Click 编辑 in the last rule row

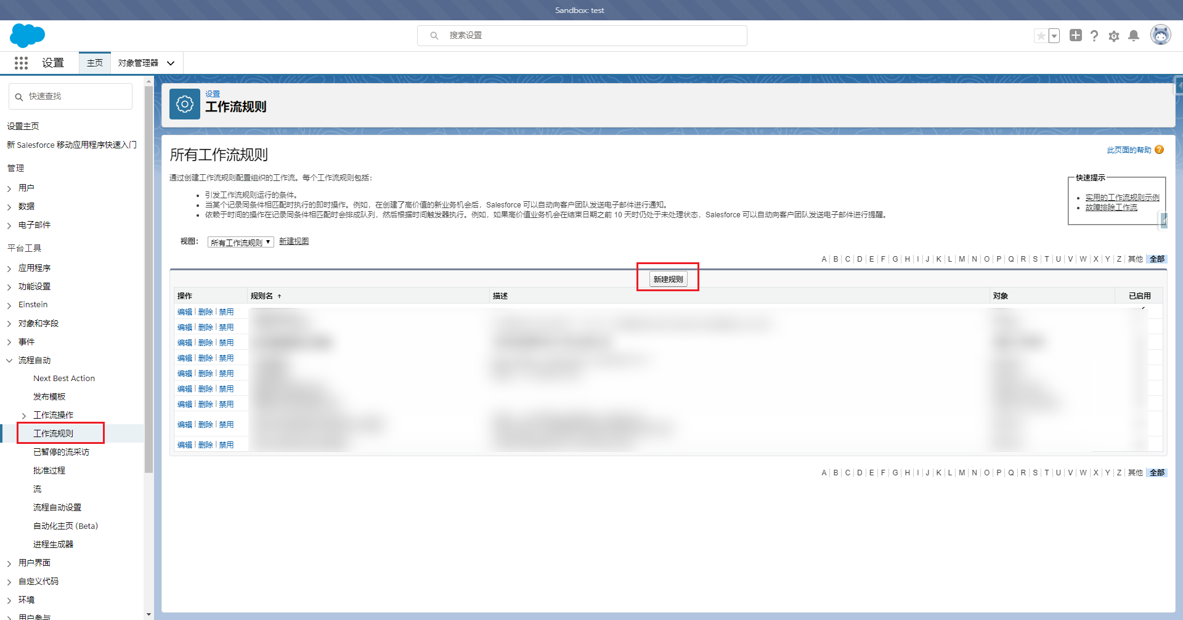[x=185, y=445]
